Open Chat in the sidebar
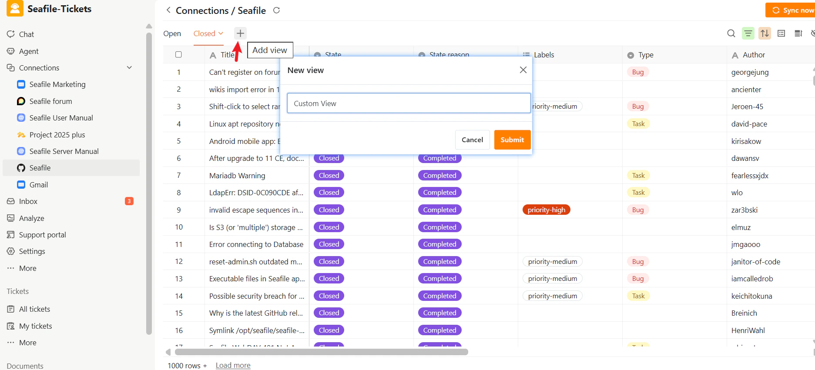This screenshot has height=370, width=815. [x=26, y=34]
